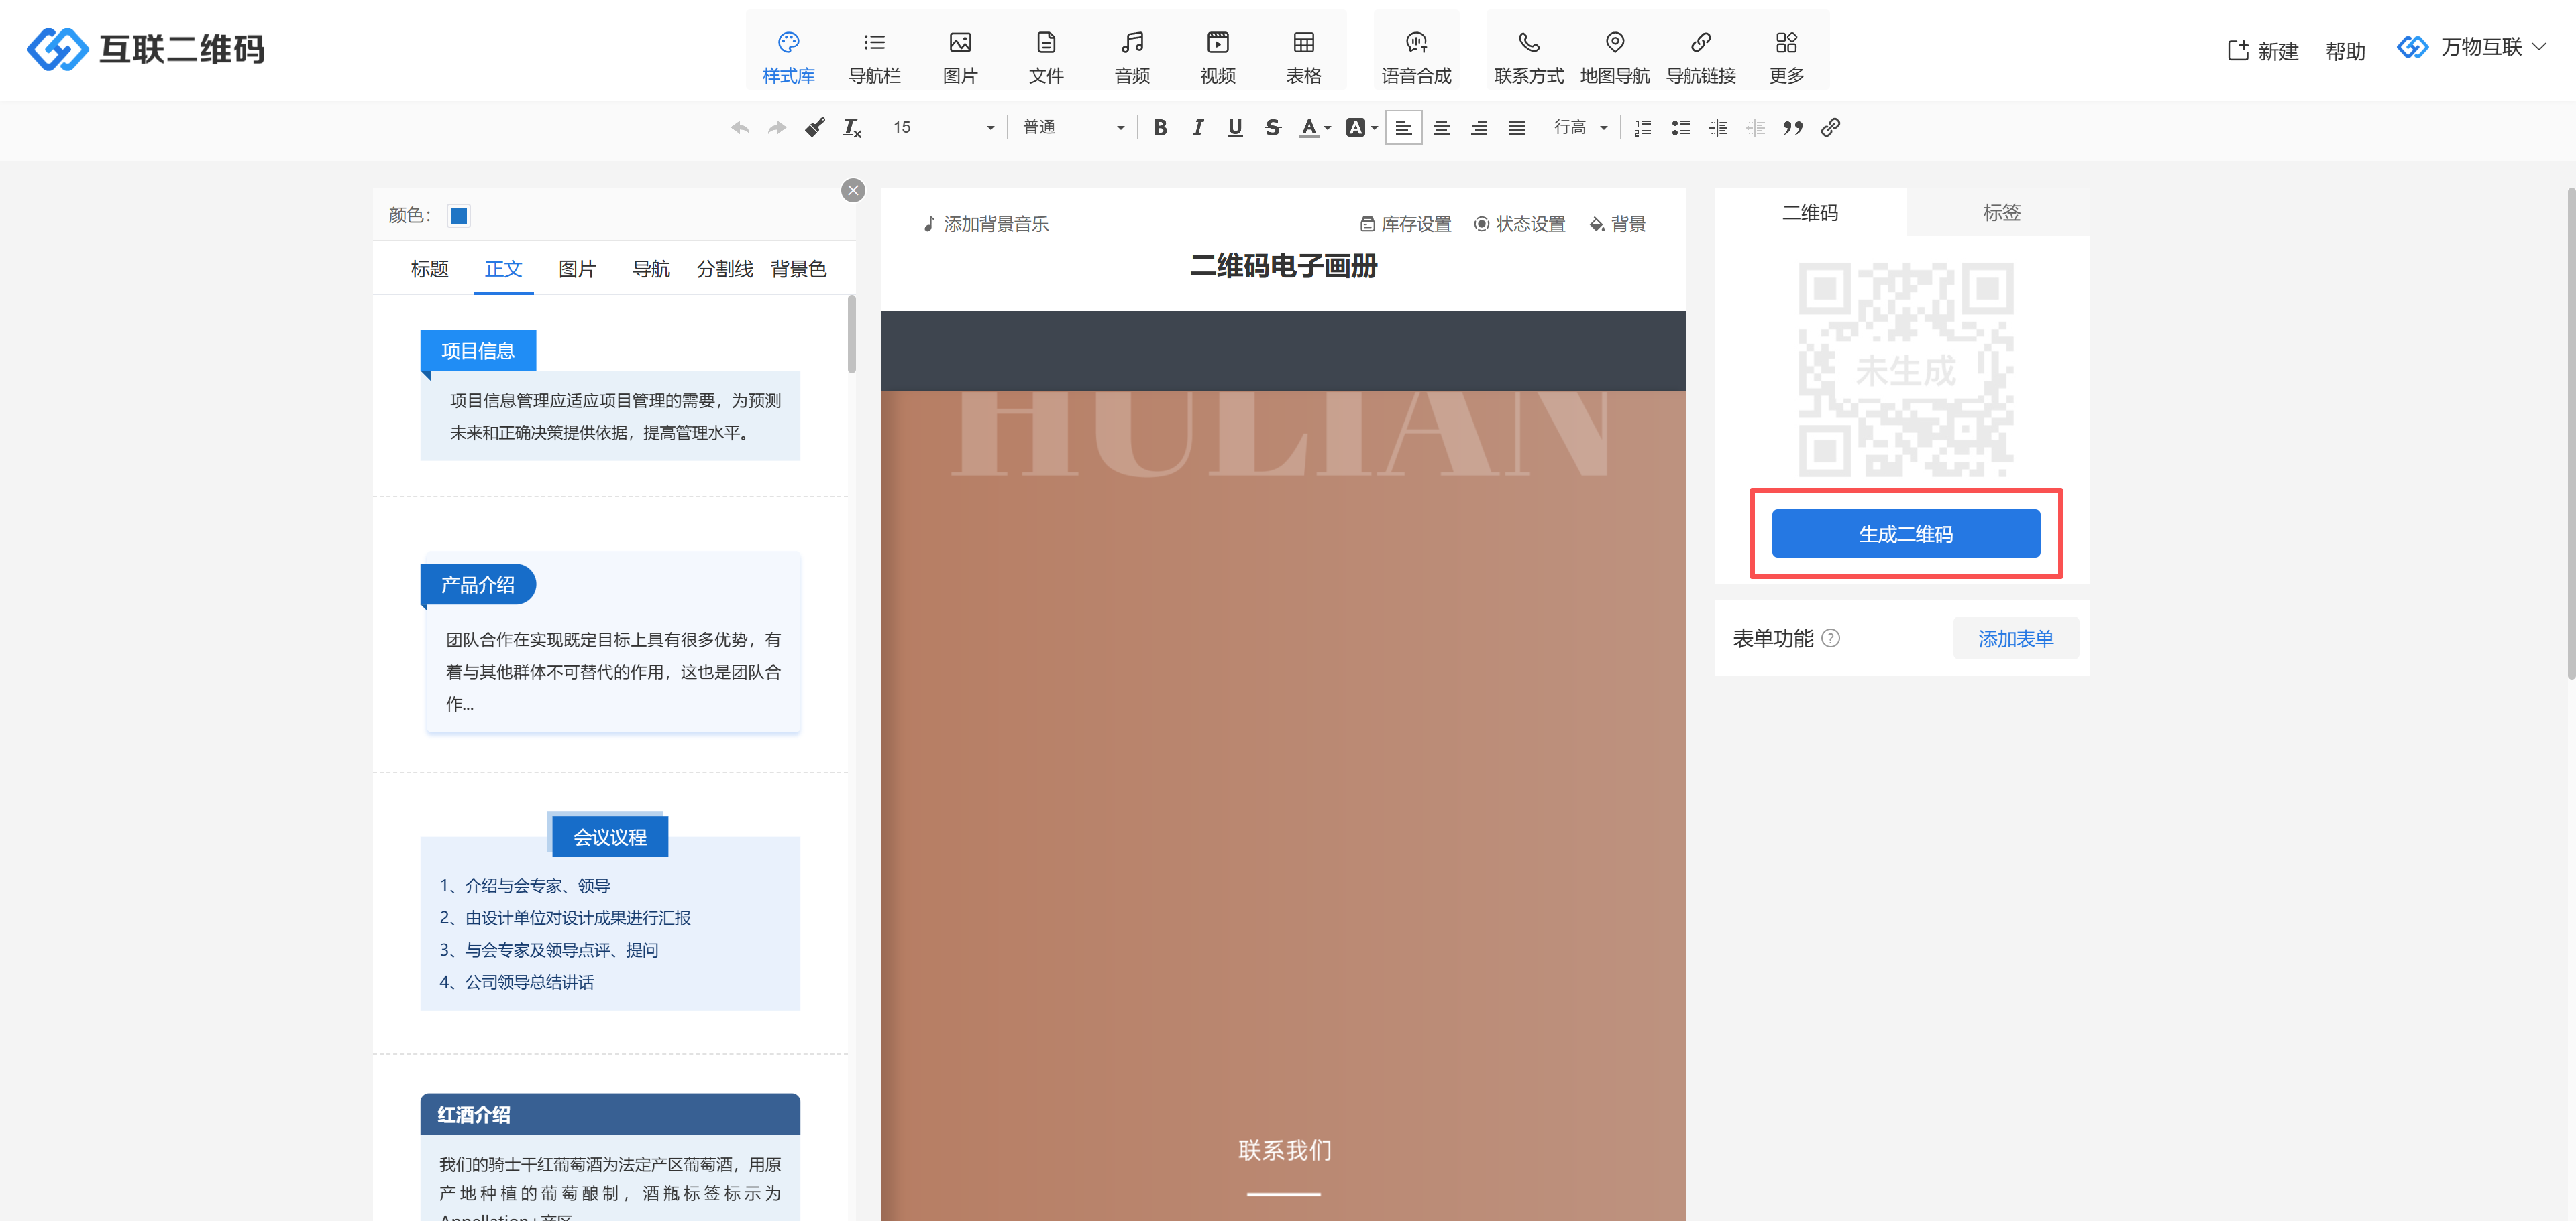
Task: Click the format painter brush icon
Action: tap(815, 128)
